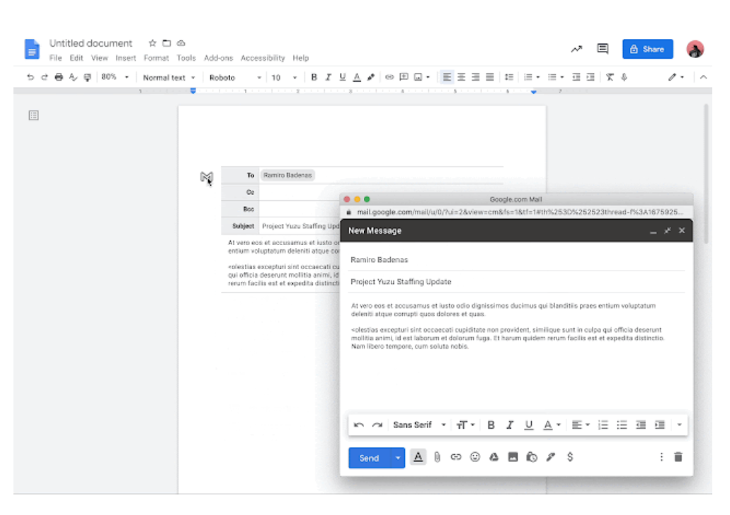Toggle Gmail formatting options button

click(x=418, y=458)
